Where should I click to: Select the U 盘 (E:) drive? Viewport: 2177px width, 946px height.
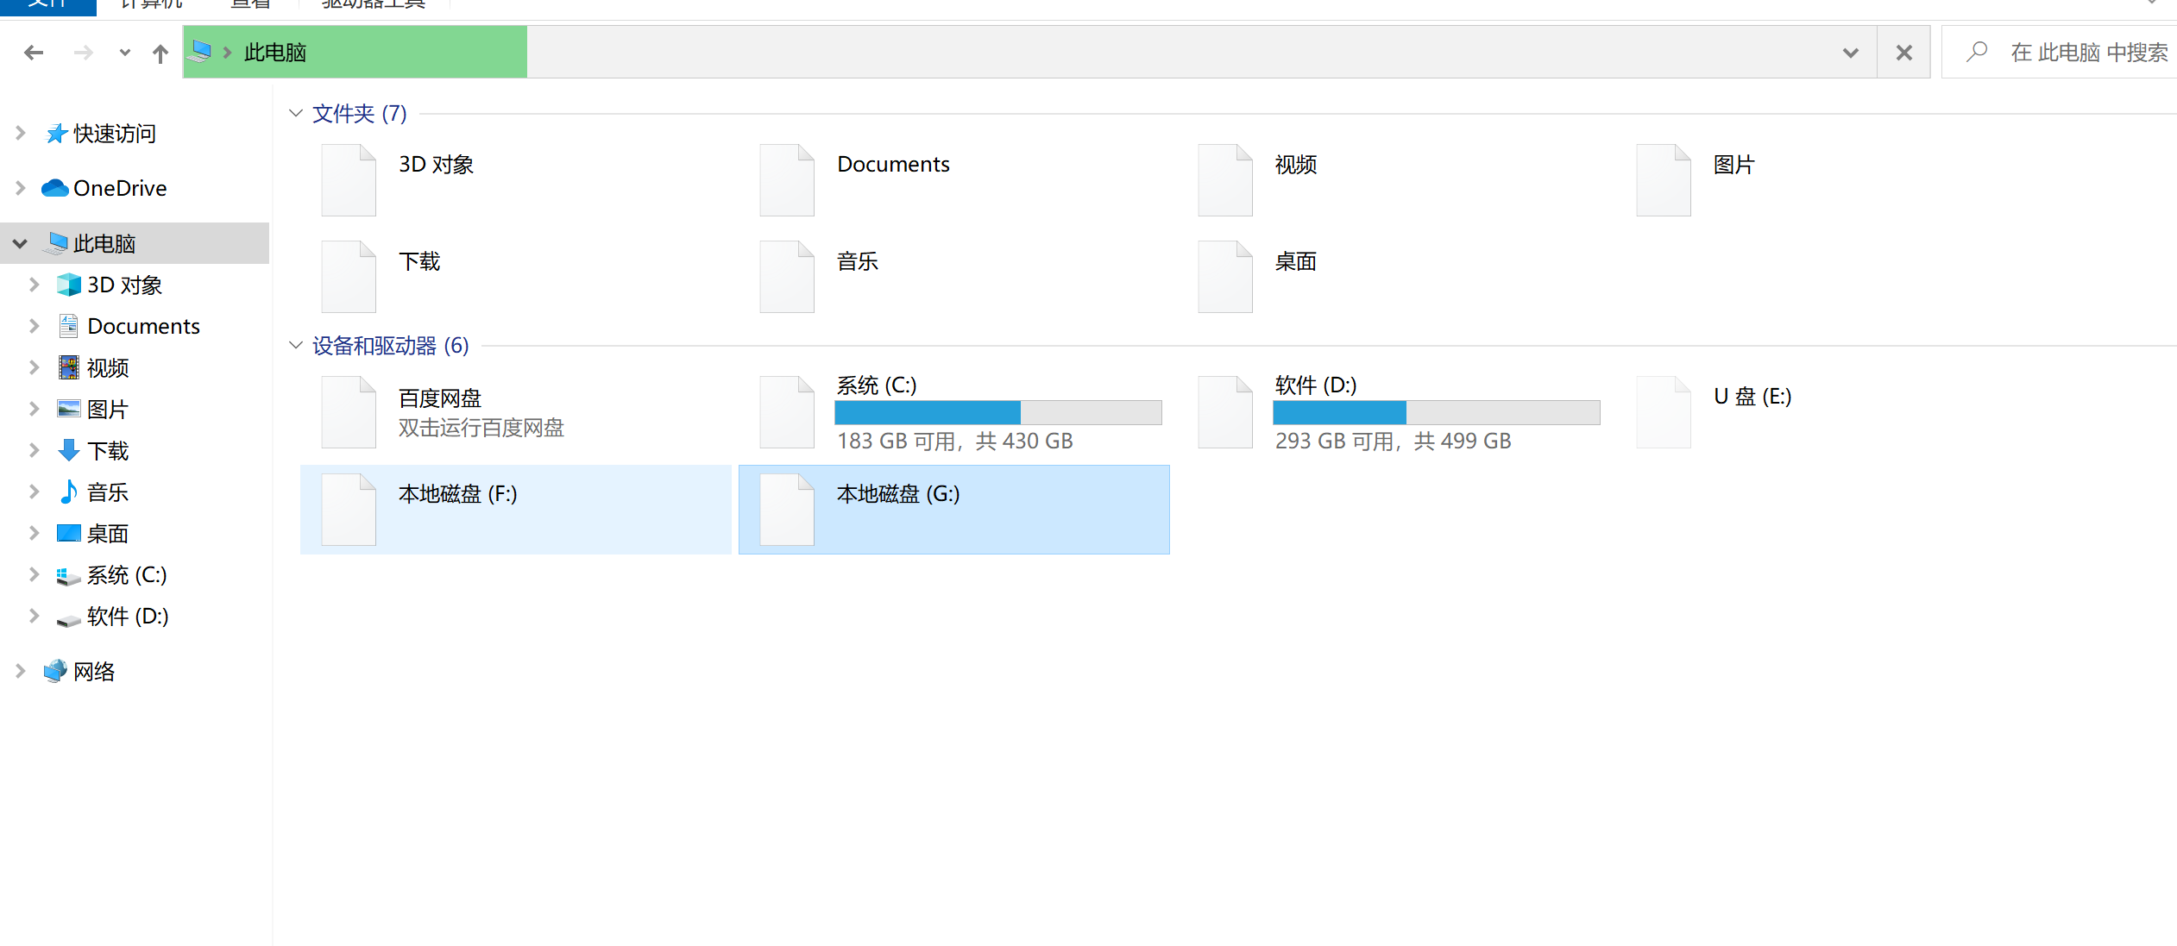pos(1831,412)
